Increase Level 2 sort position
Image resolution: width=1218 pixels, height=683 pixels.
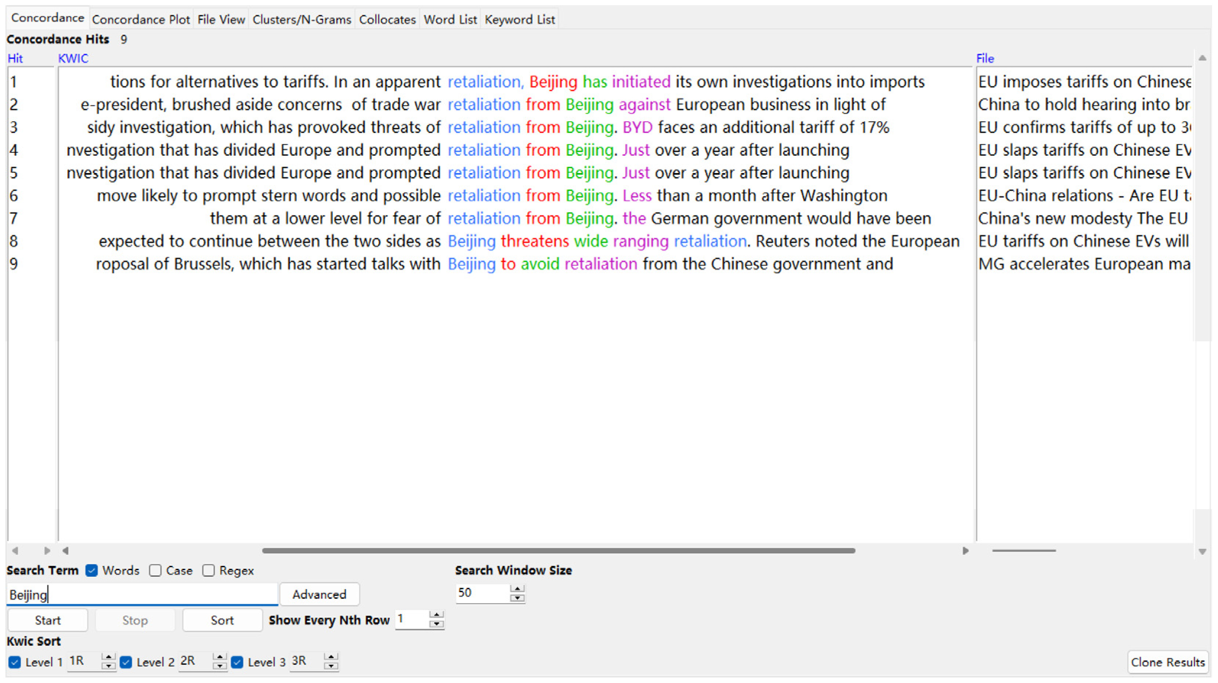pos(219,657)
